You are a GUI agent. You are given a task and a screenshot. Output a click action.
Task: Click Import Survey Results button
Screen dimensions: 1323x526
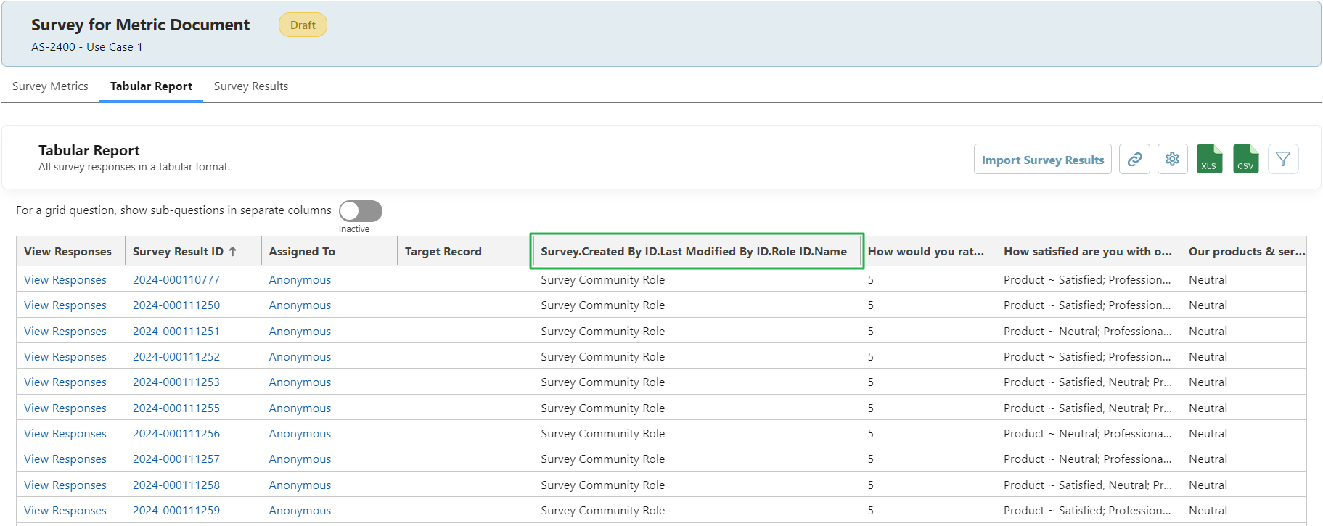(1042, 160)
